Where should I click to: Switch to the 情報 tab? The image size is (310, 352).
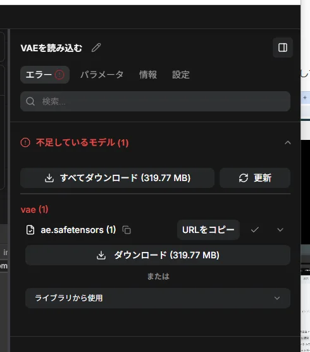click(148, 75)
